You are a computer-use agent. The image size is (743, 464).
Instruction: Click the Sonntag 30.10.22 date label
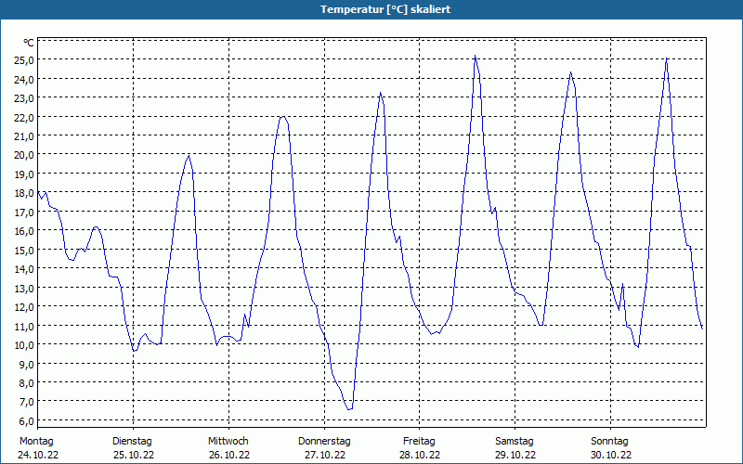(x=611, y=448)
